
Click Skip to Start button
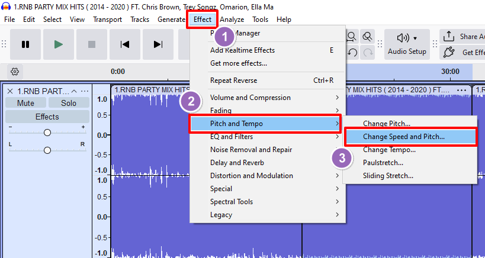pos(125,44)
